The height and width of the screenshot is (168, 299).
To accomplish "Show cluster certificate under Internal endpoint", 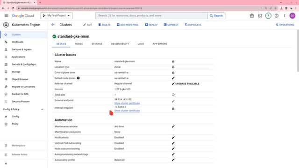I will [127, 111].
